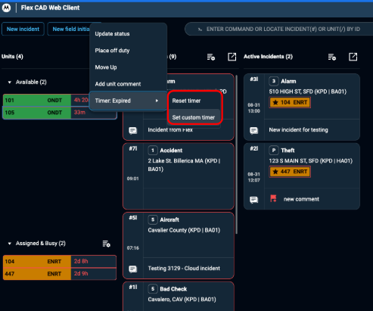Open the Accident incident #7I card
373x311 pixels.
pos(179,176)
